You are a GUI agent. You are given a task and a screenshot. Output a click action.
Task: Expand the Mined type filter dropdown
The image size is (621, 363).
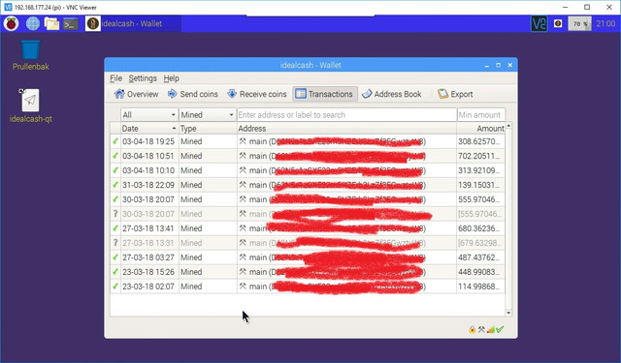[x=208, y=115]
